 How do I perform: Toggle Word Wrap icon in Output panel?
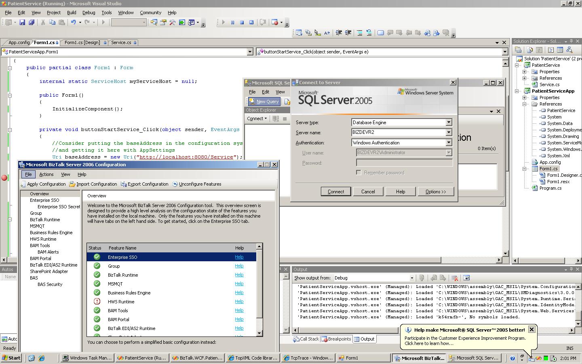(466, 278)
